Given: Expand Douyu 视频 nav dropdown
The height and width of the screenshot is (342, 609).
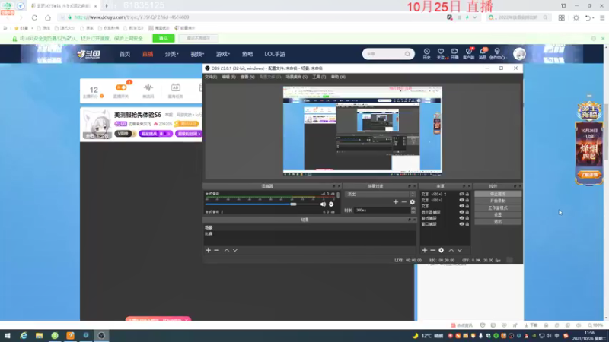Looking at the screenshot, I should click(x=197, y=54).
